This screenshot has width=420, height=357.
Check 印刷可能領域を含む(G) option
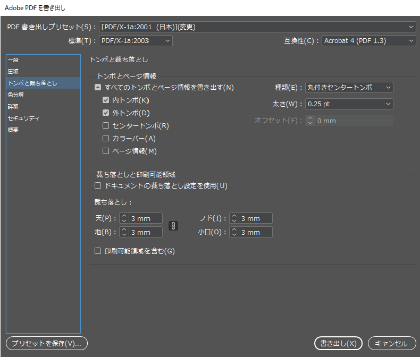[98, 251]
